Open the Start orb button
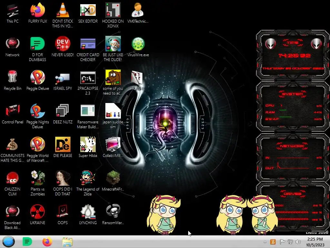Screen dimensions: 330x248 [8, 242]
